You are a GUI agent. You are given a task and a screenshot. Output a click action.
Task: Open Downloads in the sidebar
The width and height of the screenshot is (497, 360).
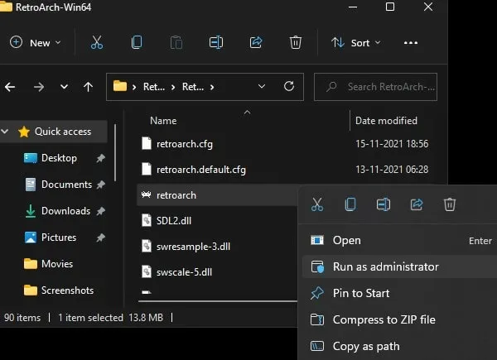tap(66, 211)
